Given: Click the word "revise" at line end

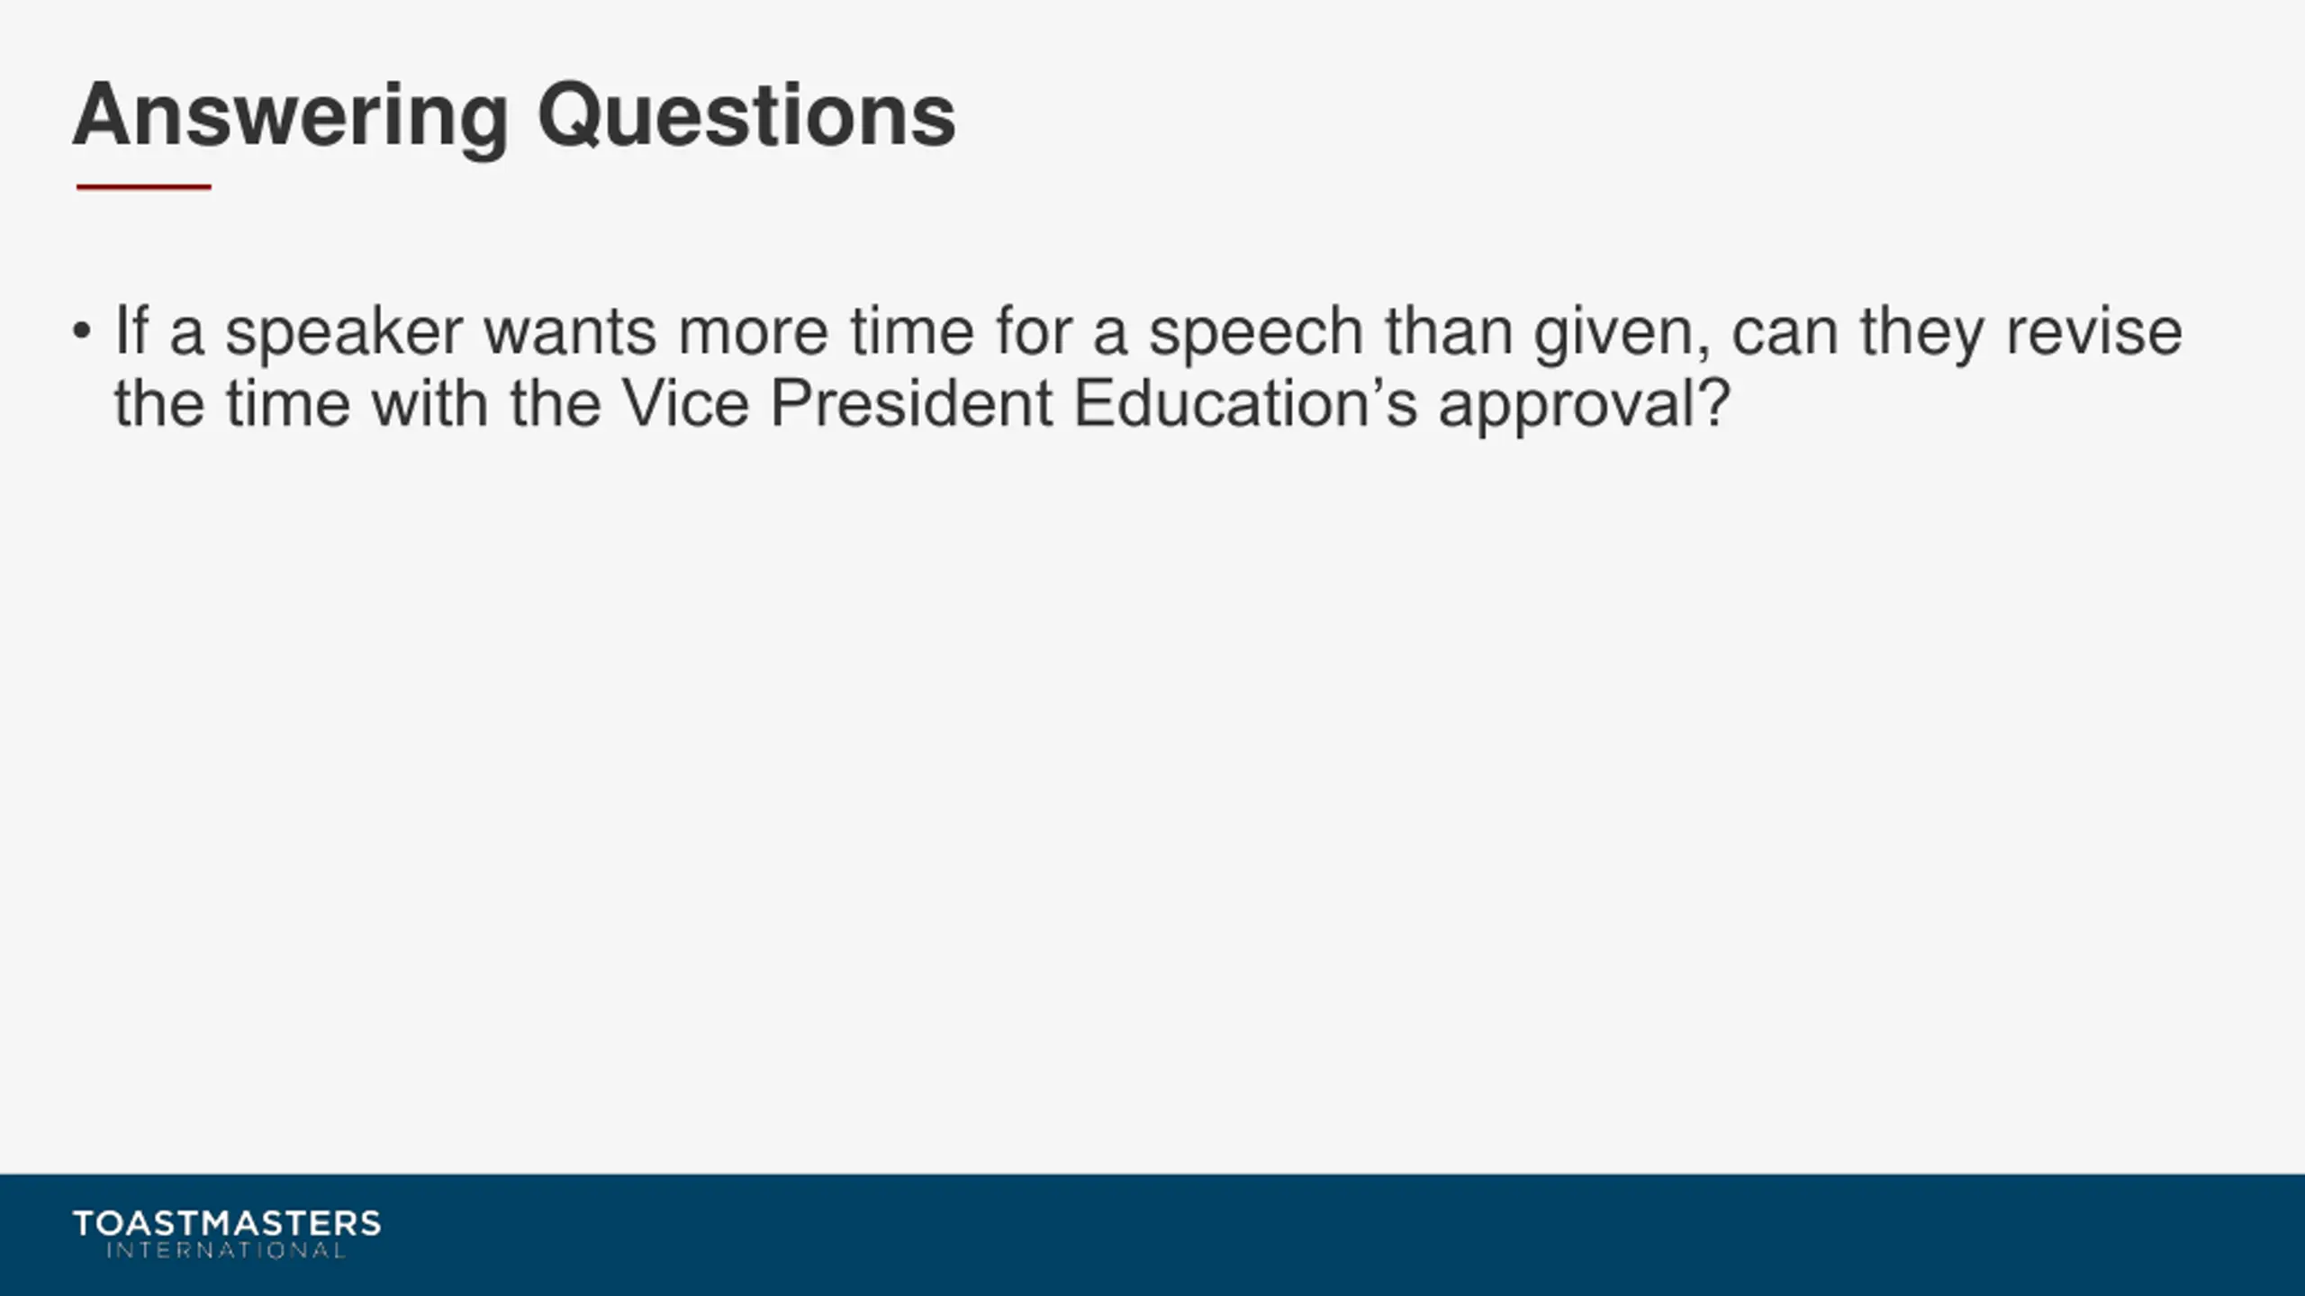Looking at the screenshot, I should 2094,332.
